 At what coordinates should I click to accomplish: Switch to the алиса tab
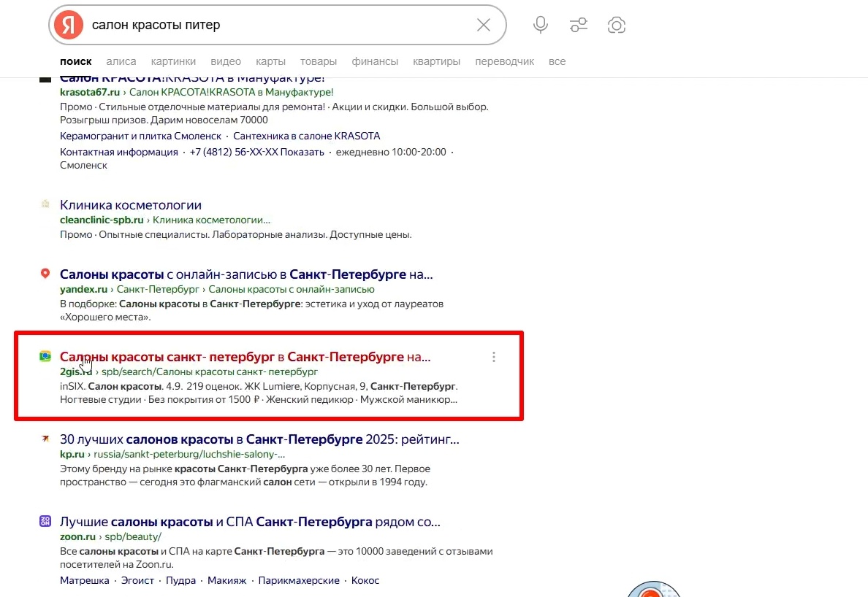(121, 61)
